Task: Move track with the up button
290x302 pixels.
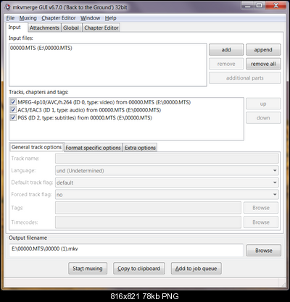Action: [x=263, y=104]
